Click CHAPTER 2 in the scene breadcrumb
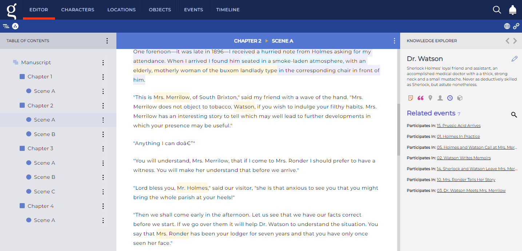Viewport: 522px width, 251px height. [248, 41]
